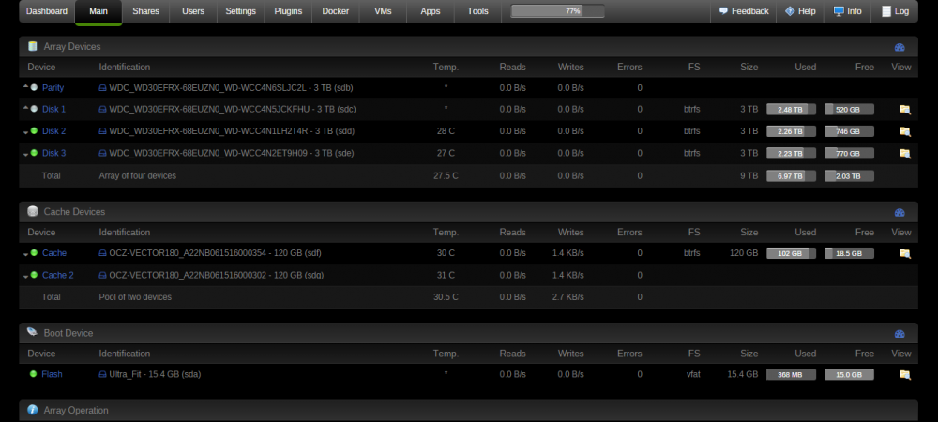Browse Disk 3 contents via View icon
Screen dimensions: 938x422
pos(904,154)
